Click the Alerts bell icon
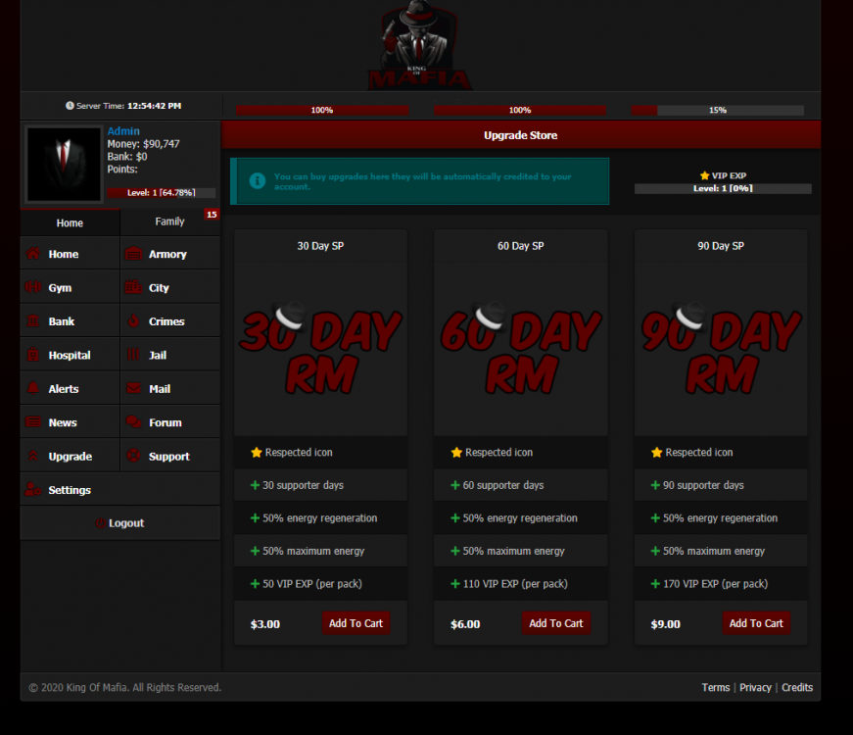This screenshot has width=853, height=735. click(33, 389)
